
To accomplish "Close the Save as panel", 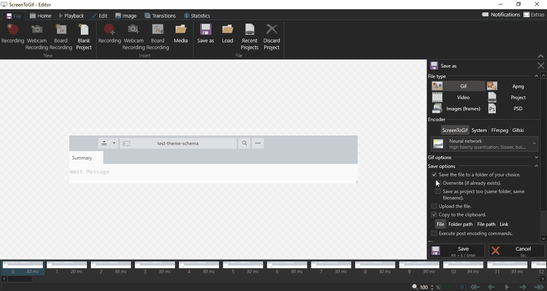I will pos(541,66).
